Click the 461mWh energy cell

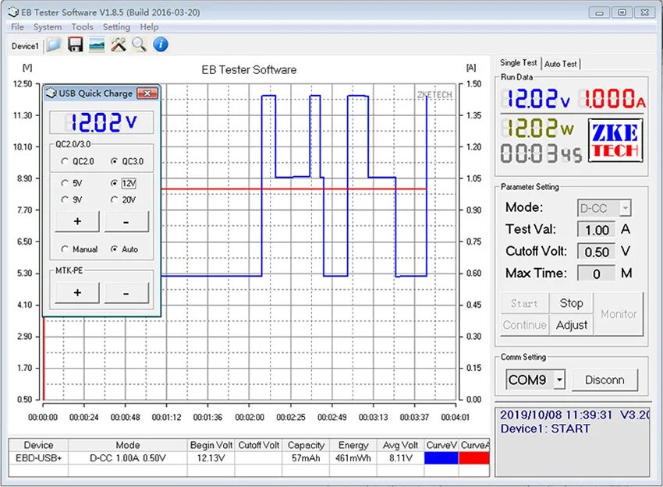(x=353, y=458)
